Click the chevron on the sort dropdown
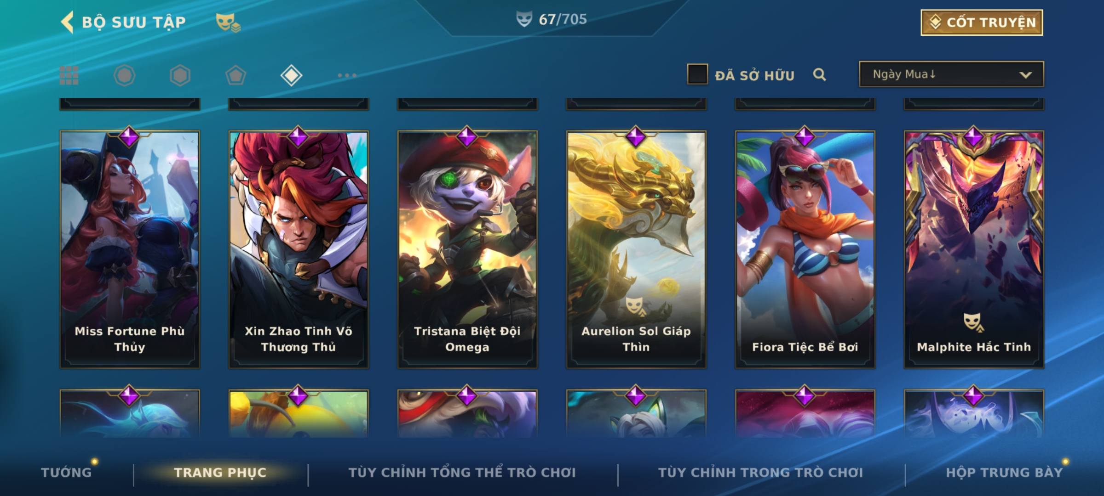Image resolution: width=1104 pixels, height=496 pixels. (x=1025, y=75)
